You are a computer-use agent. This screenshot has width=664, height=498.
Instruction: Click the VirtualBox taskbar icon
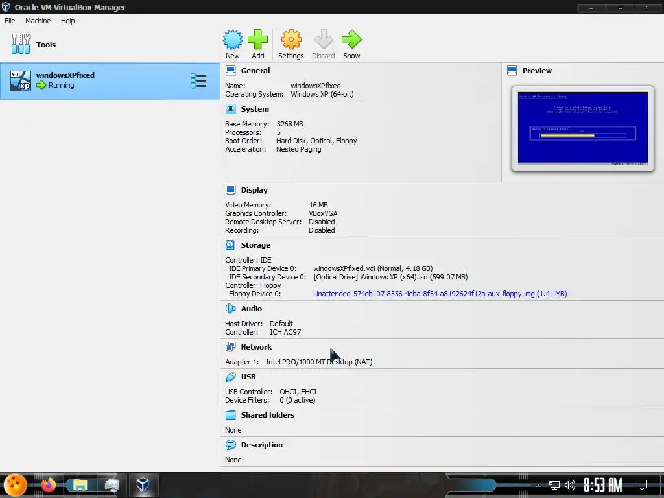coord(143,485)
